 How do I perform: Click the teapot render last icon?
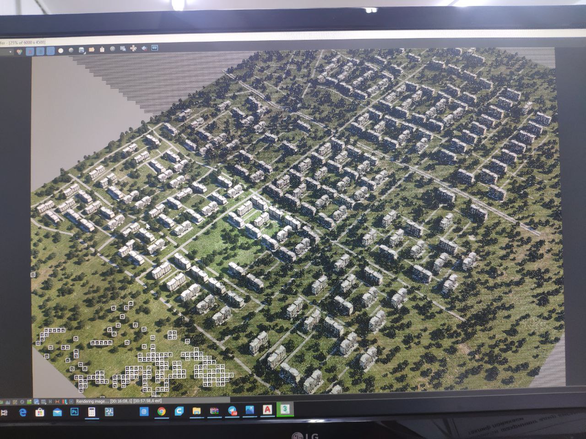tap(144, 48)
